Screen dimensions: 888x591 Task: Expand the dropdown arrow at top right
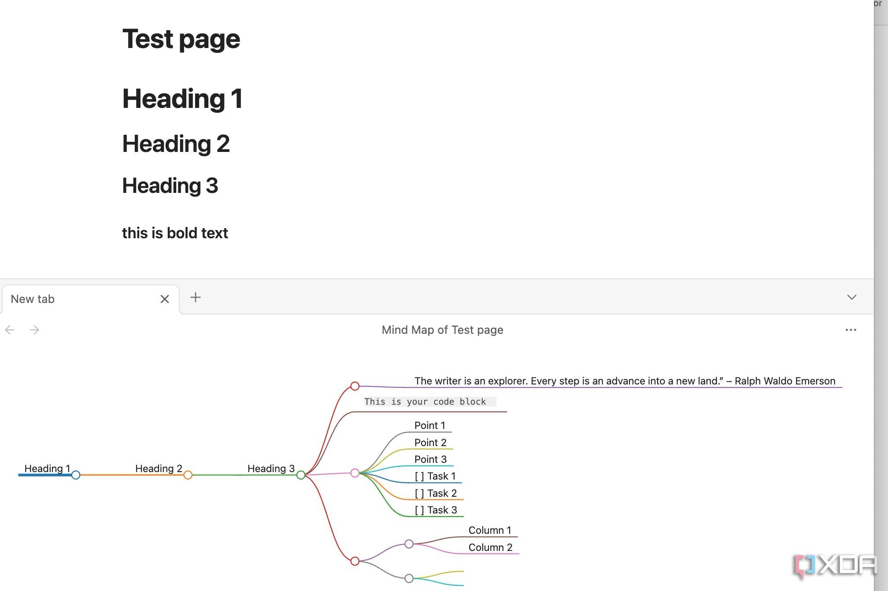(x=852, y=298)
